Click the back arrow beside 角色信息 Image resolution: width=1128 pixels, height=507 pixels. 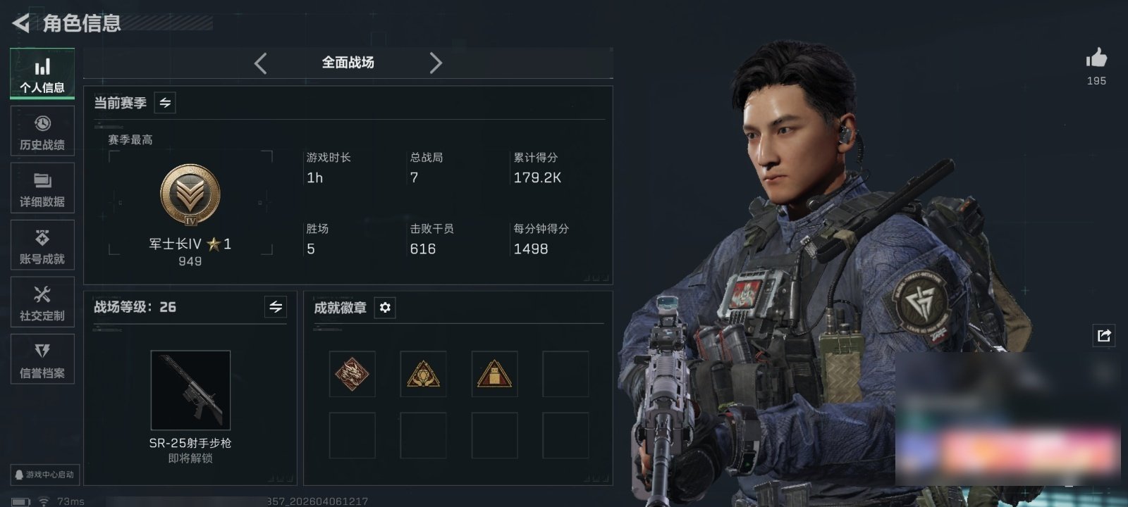pyautogui.click(x=20, y=23)
